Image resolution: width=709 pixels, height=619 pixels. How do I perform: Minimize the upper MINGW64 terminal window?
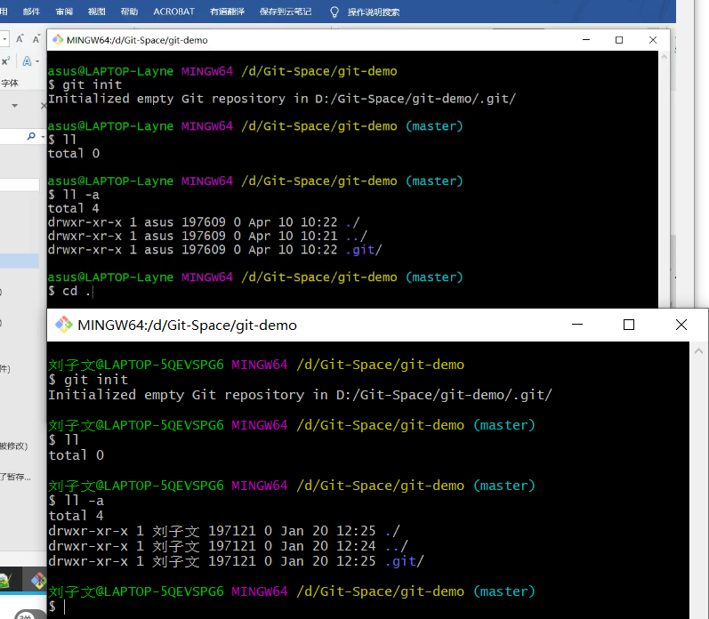(x=586, y=40)
